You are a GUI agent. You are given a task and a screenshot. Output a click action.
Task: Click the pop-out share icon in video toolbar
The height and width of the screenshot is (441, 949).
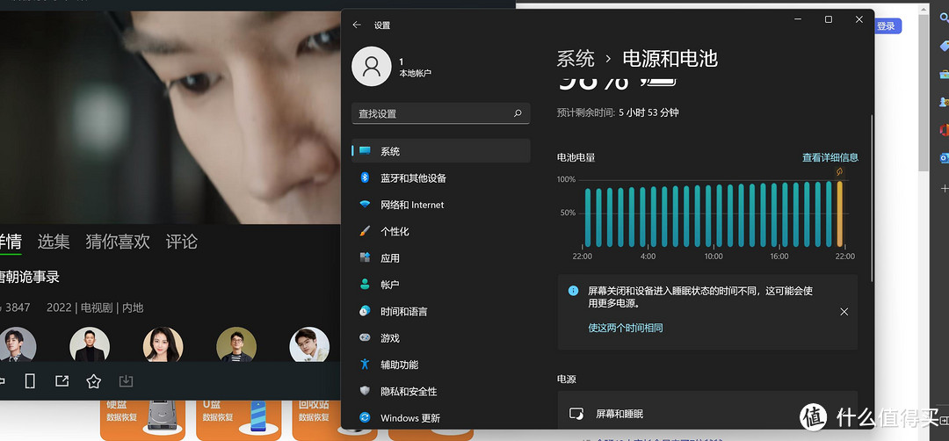(62, 381)
